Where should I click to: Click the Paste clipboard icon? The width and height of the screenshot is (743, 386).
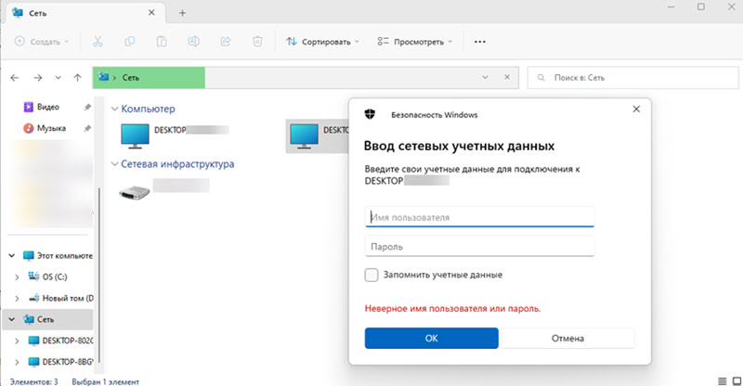click(x=162, y=42)
